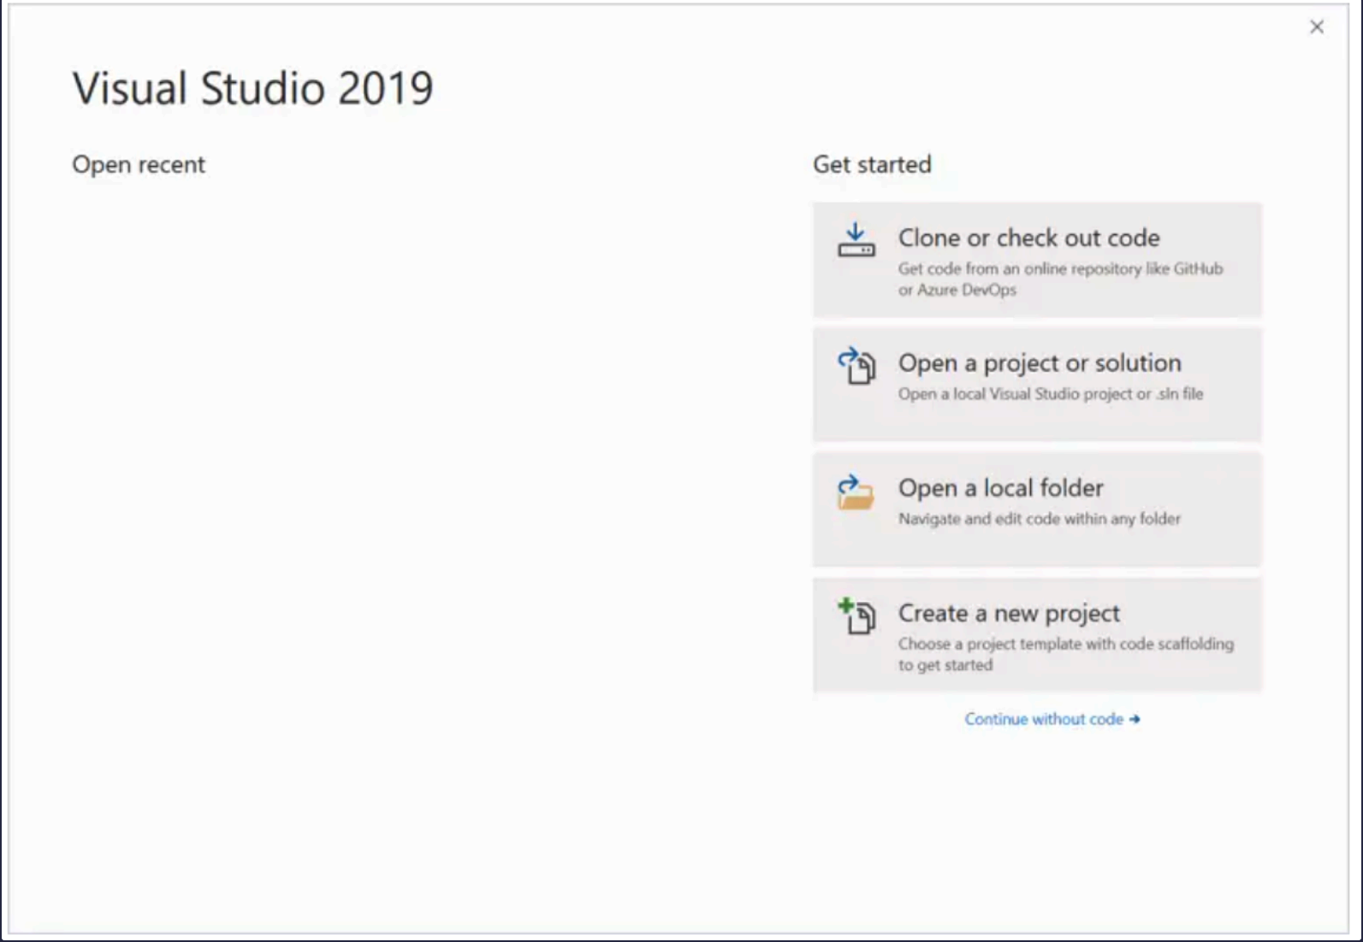The image size is (1363, 942).
Task: Click the "Open a local Visual Studio project" description
Action: (x=1050, y=394)
